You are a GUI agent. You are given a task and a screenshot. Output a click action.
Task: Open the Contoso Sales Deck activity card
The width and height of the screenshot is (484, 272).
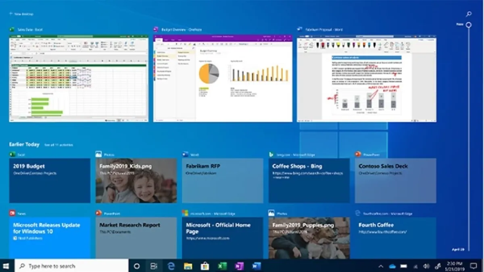click(x=395, y=180)
